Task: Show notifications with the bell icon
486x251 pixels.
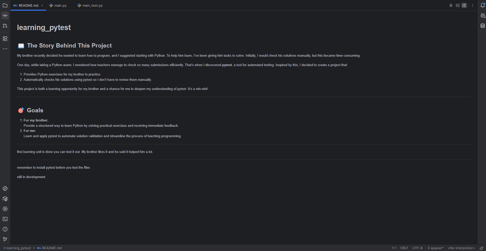Action: tap(482, 6)
